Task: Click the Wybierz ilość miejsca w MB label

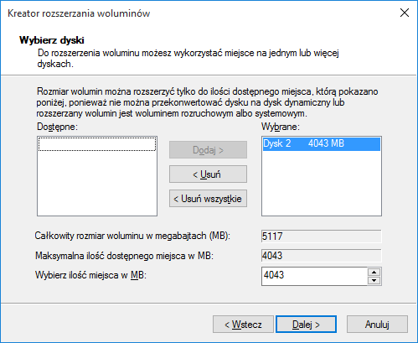Action: click(x=90, y=275)
